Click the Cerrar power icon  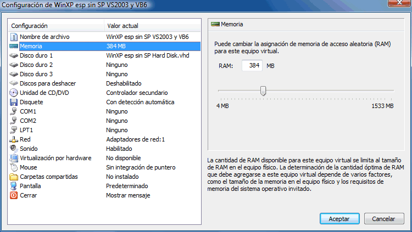(x=14, y=195)
